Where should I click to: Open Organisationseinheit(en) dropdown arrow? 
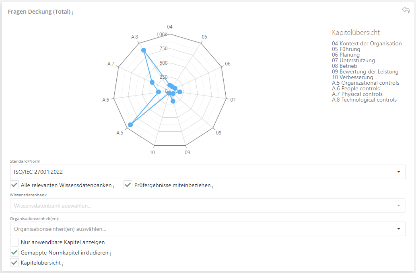click(x=398, y=229)
